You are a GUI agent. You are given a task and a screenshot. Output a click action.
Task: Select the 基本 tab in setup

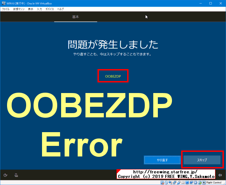(x=76, y=17)
